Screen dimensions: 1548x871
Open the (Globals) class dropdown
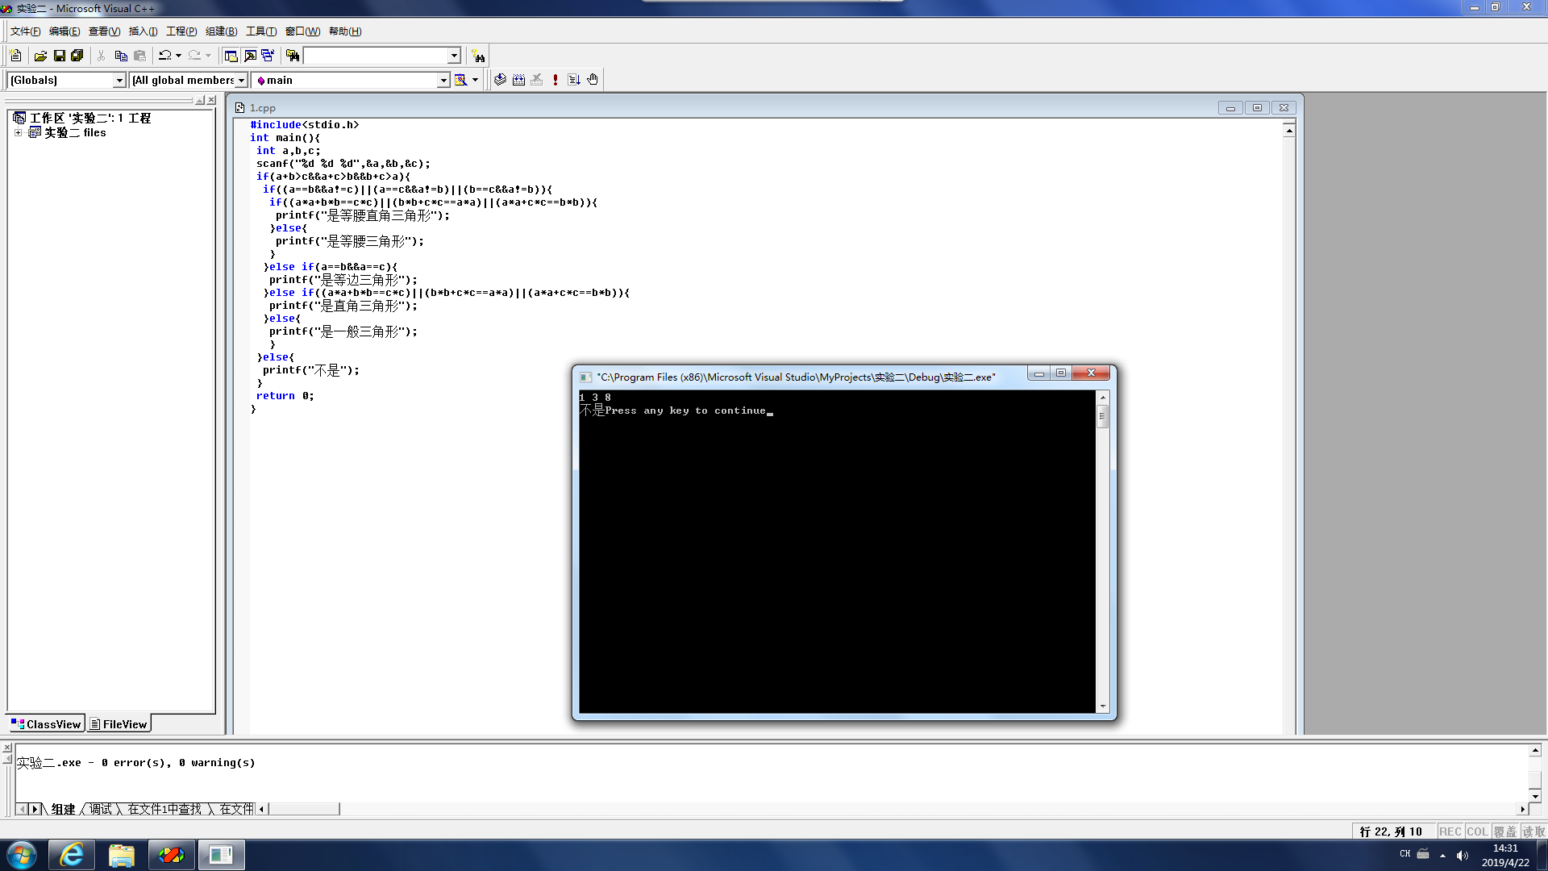119,81
